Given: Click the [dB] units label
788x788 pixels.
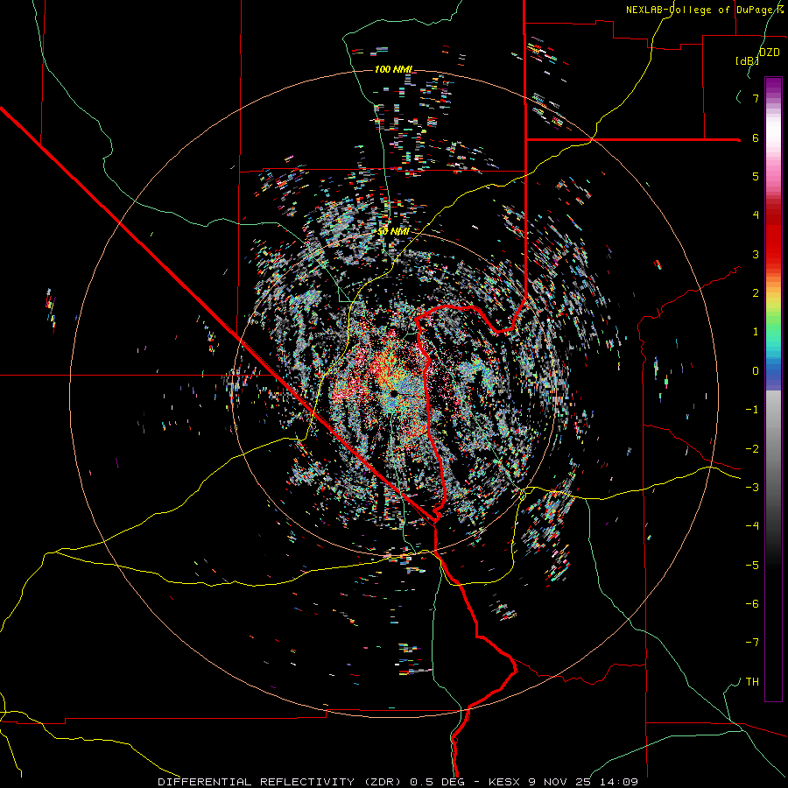Looking at the screenshot, I should pyautogui.click(x=747, y=60).
